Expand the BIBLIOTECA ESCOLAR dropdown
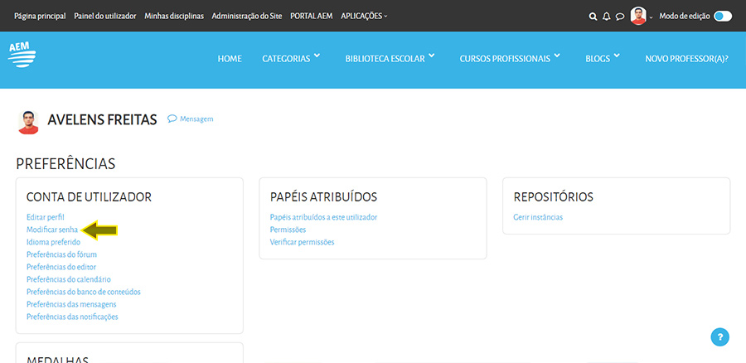The image size is (746, 363). click(x=390, y=59)
